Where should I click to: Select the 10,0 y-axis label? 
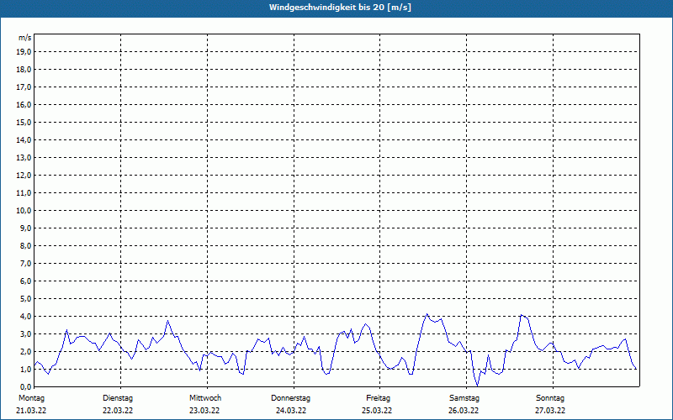24,211
